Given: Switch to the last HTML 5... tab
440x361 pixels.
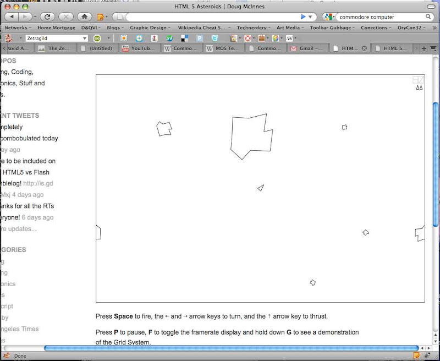Looking at the screenshot, I should (x=392, y=48).
